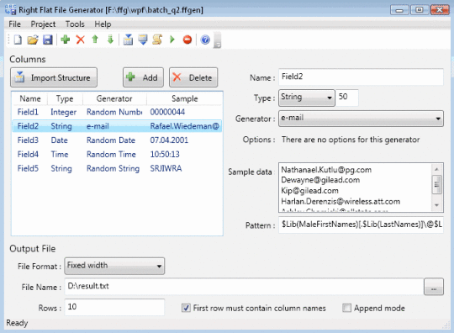Click the Save floppy disk icon
The image size is (454, 333).
(47, 40)
